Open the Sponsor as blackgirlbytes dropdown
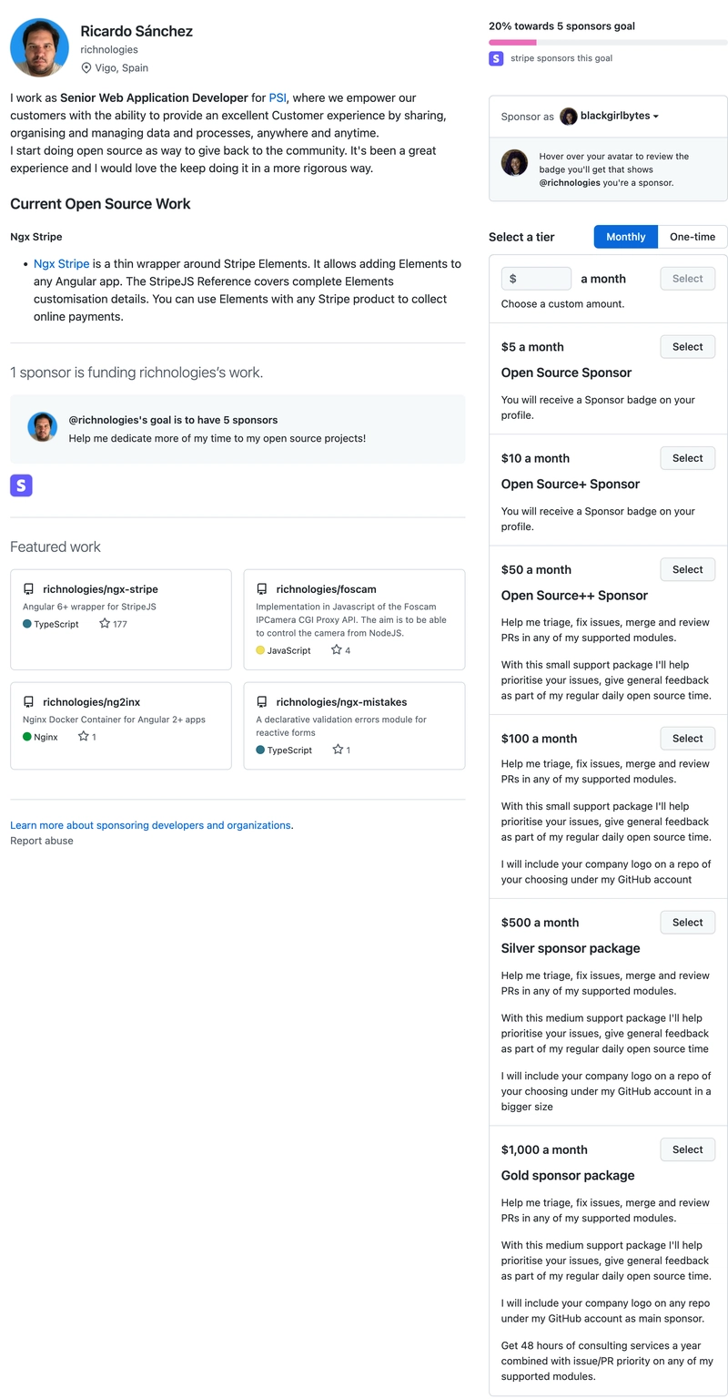The width and height of the screenshot is (728, 1399). click(609, 117)
